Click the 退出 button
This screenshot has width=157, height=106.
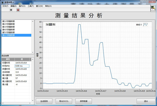(x=146, y=101)
